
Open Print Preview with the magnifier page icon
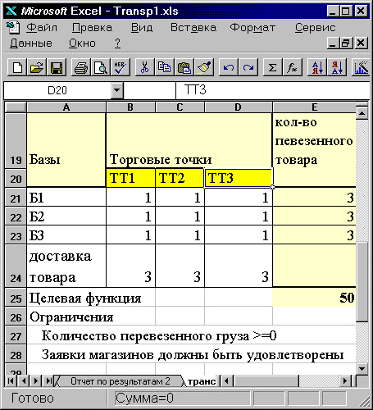coord(100,67)
